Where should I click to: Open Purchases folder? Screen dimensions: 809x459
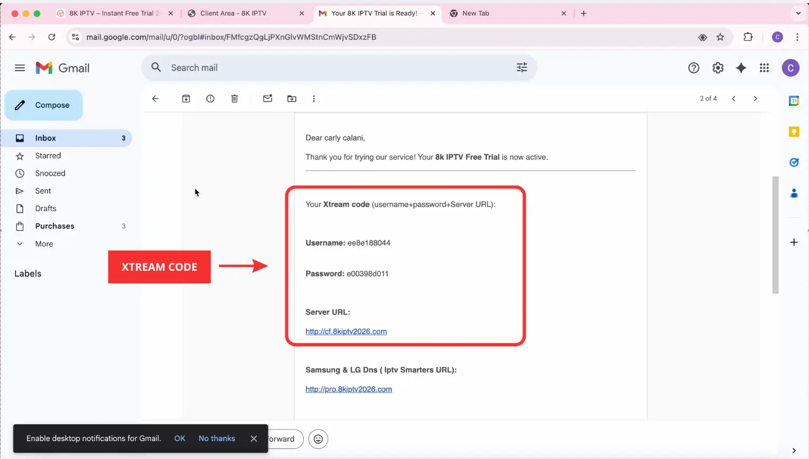pyautogui.click(x=66, y=226)
